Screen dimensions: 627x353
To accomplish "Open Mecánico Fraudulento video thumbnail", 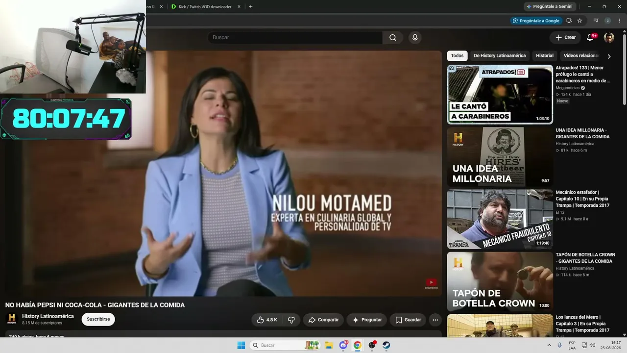I will 500,219.
